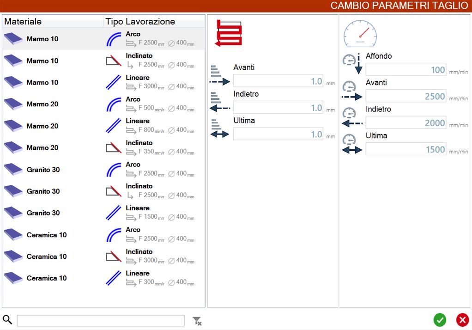
Task: Click the red cutting passes icon
Action: tap(229, 33)
